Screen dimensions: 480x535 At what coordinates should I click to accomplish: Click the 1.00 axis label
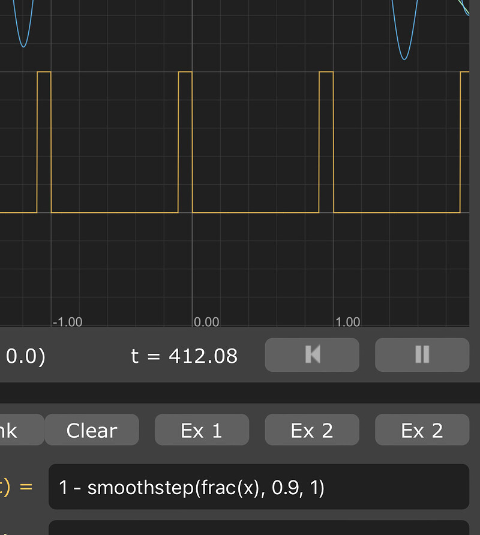(347, 321)
